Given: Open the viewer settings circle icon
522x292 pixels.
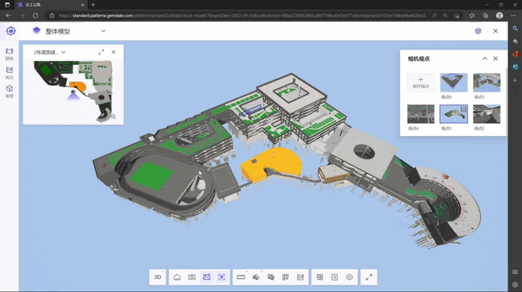Looking at the screenshot, I should 349,277.
